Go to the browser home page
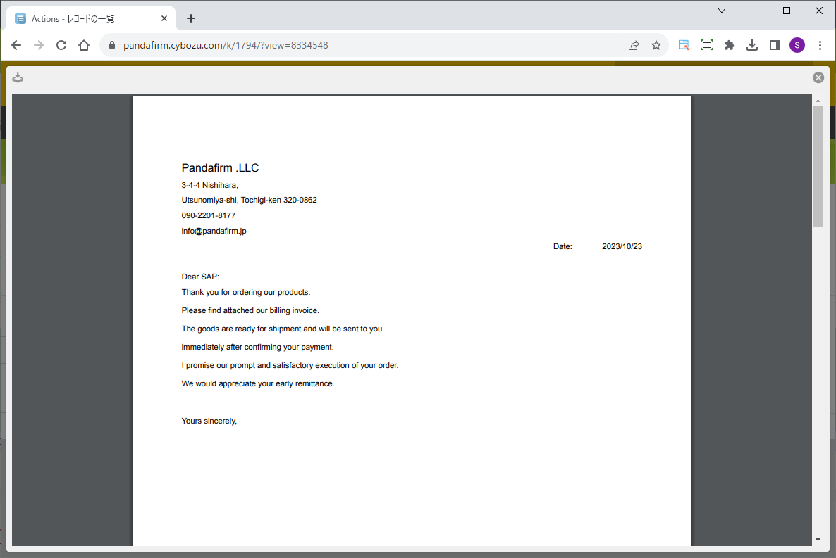This screenshot has width=836, height=558. tap(84, 45)
